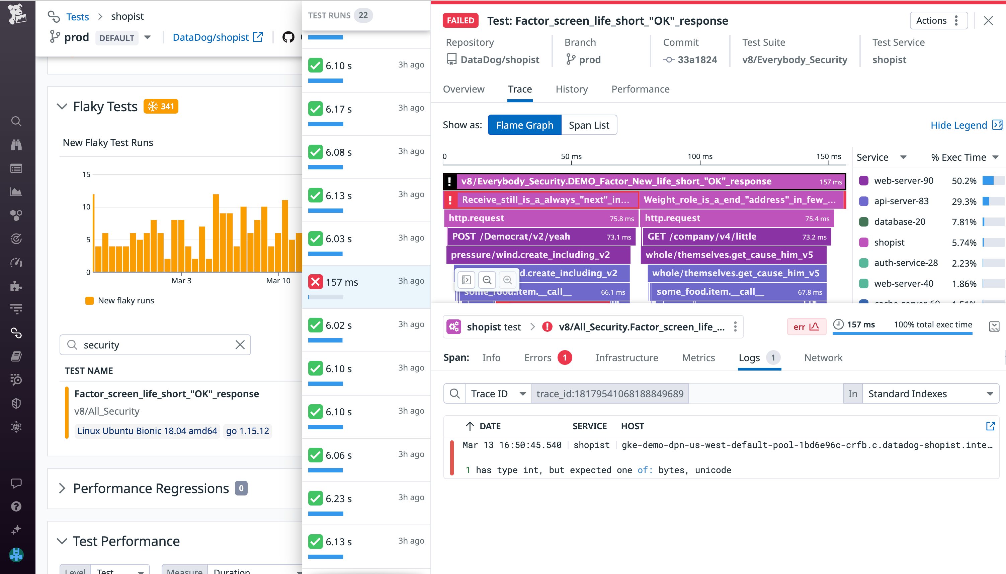Screen dimensions: 1006x574
Task: Click the shopist pink color swatch in legend
Action: coord(864,242)
